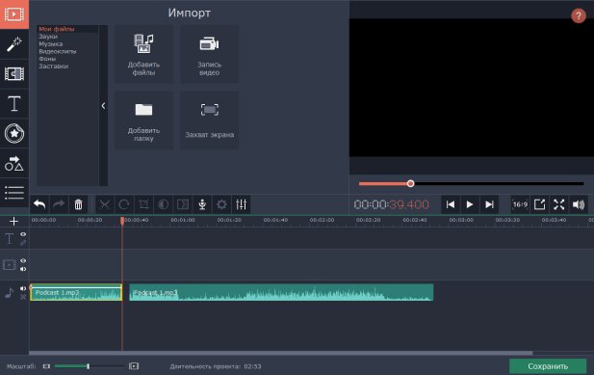Click Захват экрана button

[x=210, y=121]
